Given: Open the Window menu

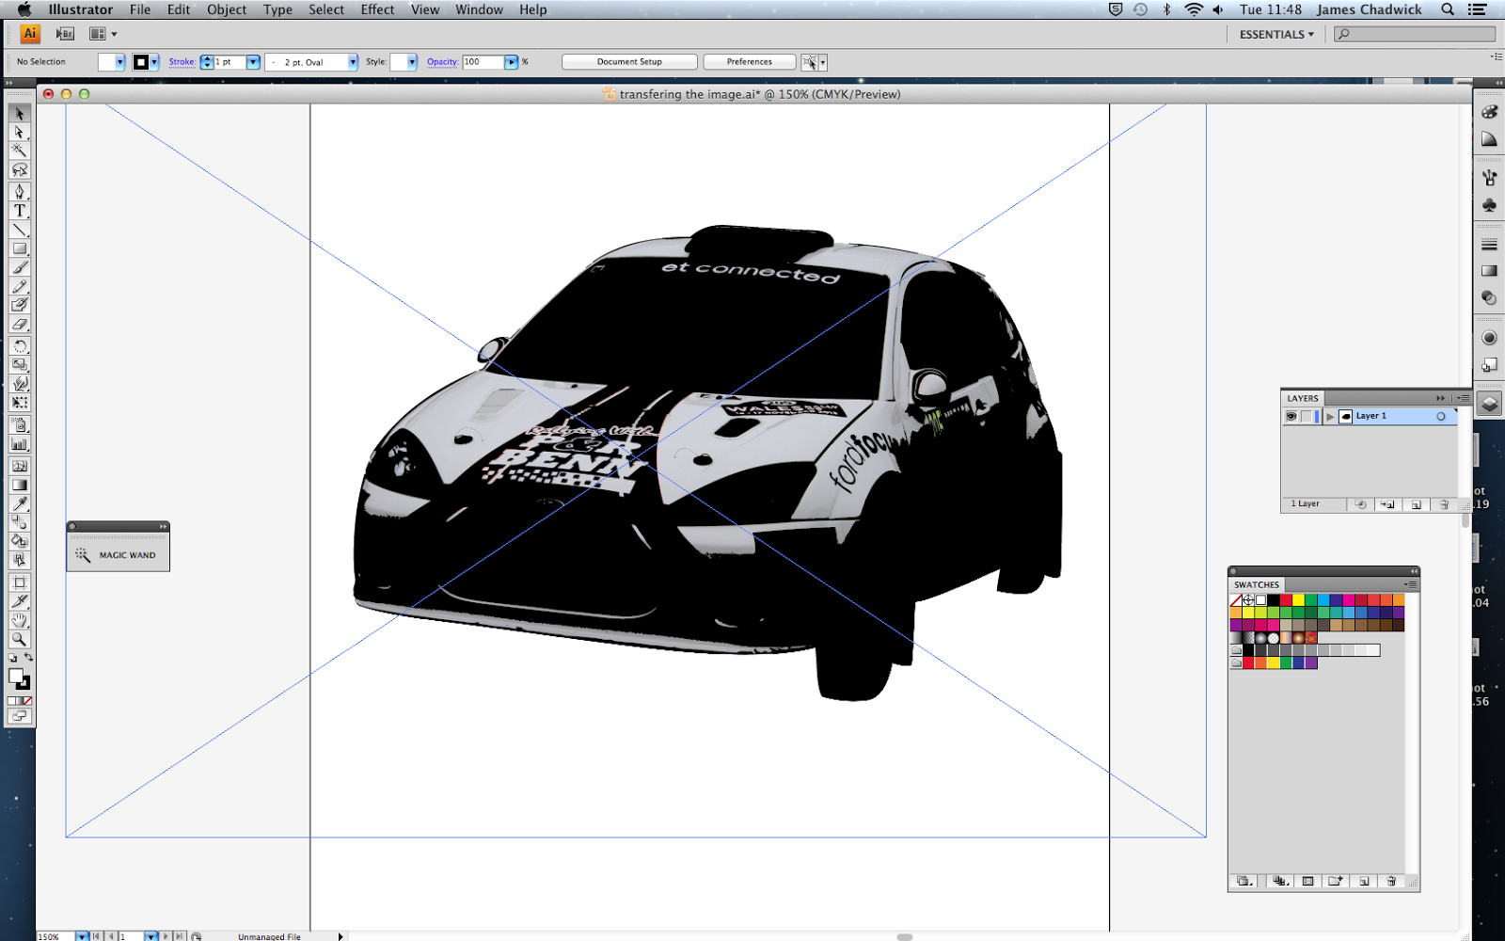Looking at the screenshot, I should (x=479, y=9).
